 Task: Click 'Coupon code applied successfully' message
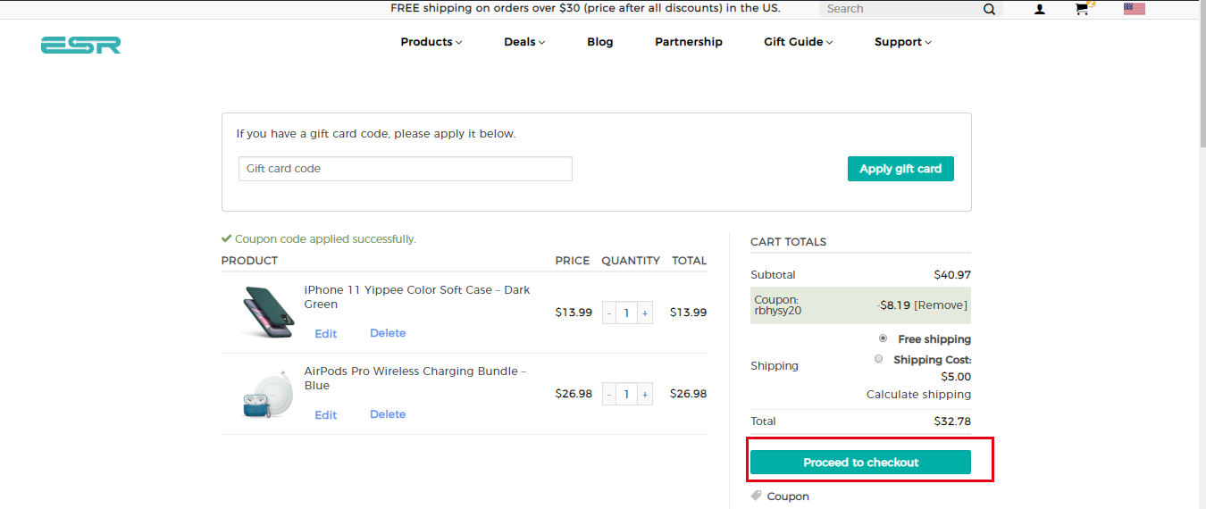point(325,239)
